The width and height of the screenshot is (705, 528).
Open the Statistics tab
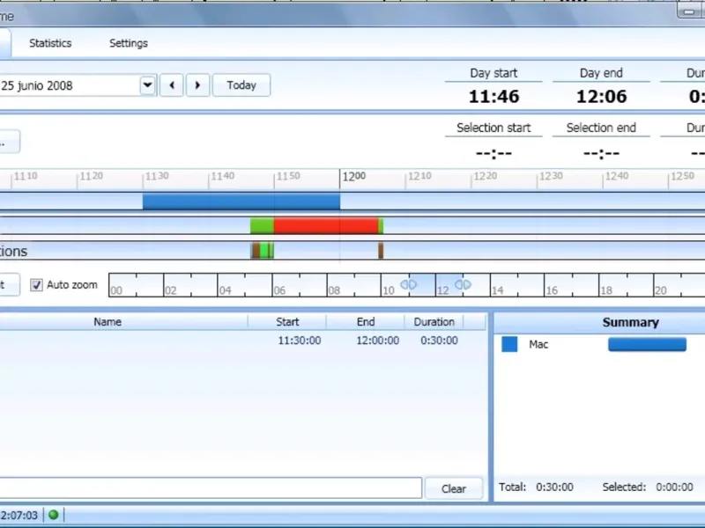point(50,43)
